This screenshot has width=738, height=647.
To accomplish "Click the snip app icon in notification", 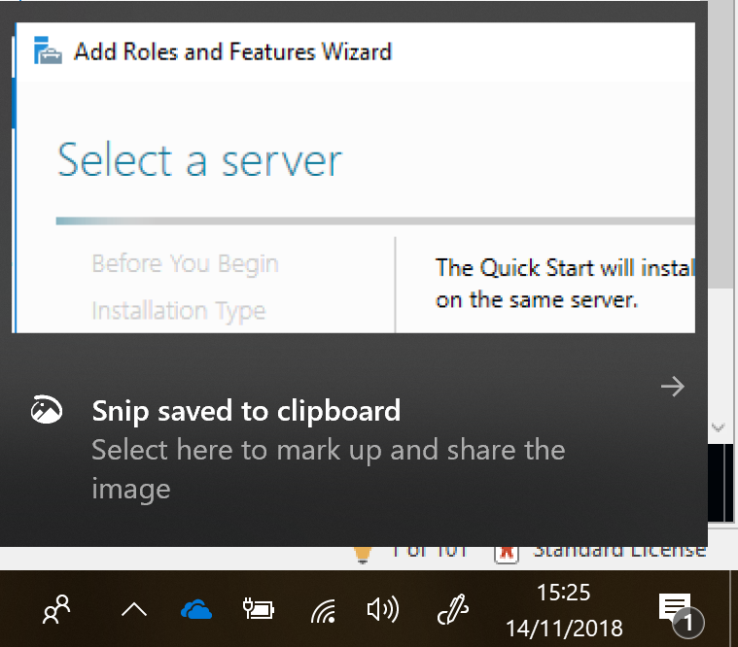I will pyautogui.click(x=47, y=411).
